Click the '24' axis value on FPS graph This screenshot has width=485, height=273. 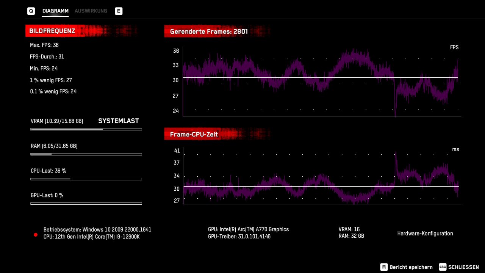coord(176,111)
